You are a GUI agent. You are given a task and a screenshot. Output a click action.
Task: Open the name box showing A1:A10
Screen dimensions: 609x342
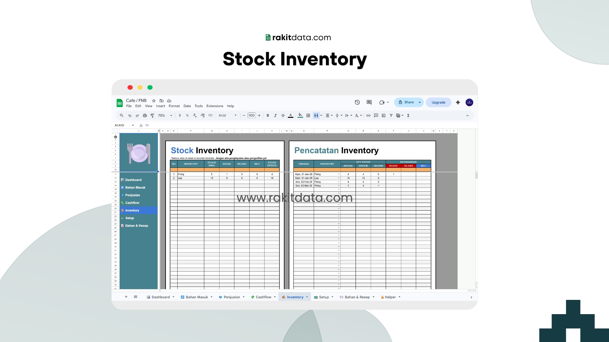point(124,125)
